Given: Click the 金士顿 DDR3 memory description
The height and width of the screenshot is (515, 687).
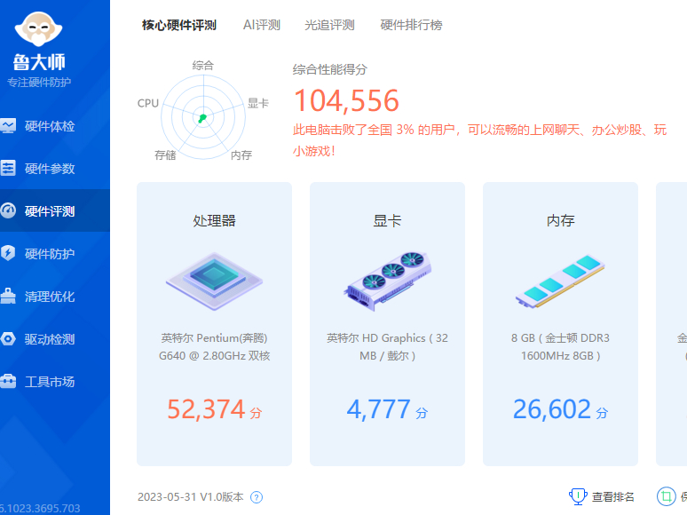Looking at the screenshot, I should pos(560,346).
